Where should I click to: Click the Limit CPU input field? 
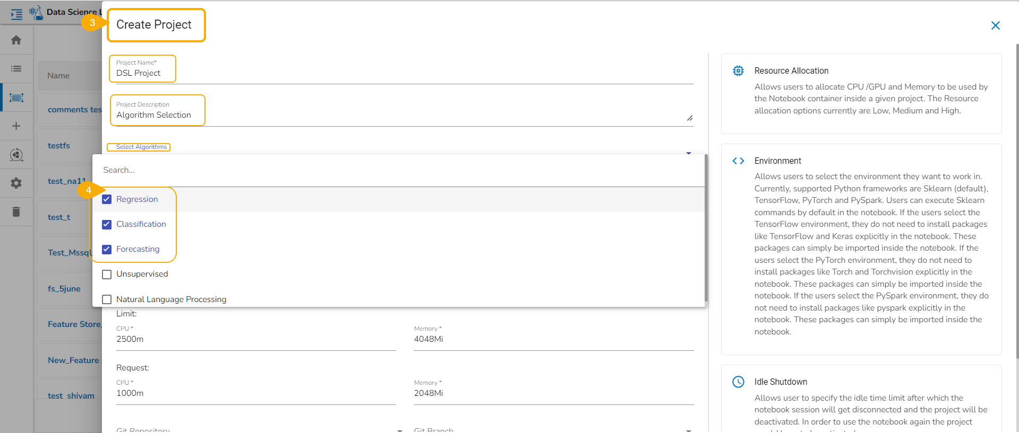coord(255,339)
